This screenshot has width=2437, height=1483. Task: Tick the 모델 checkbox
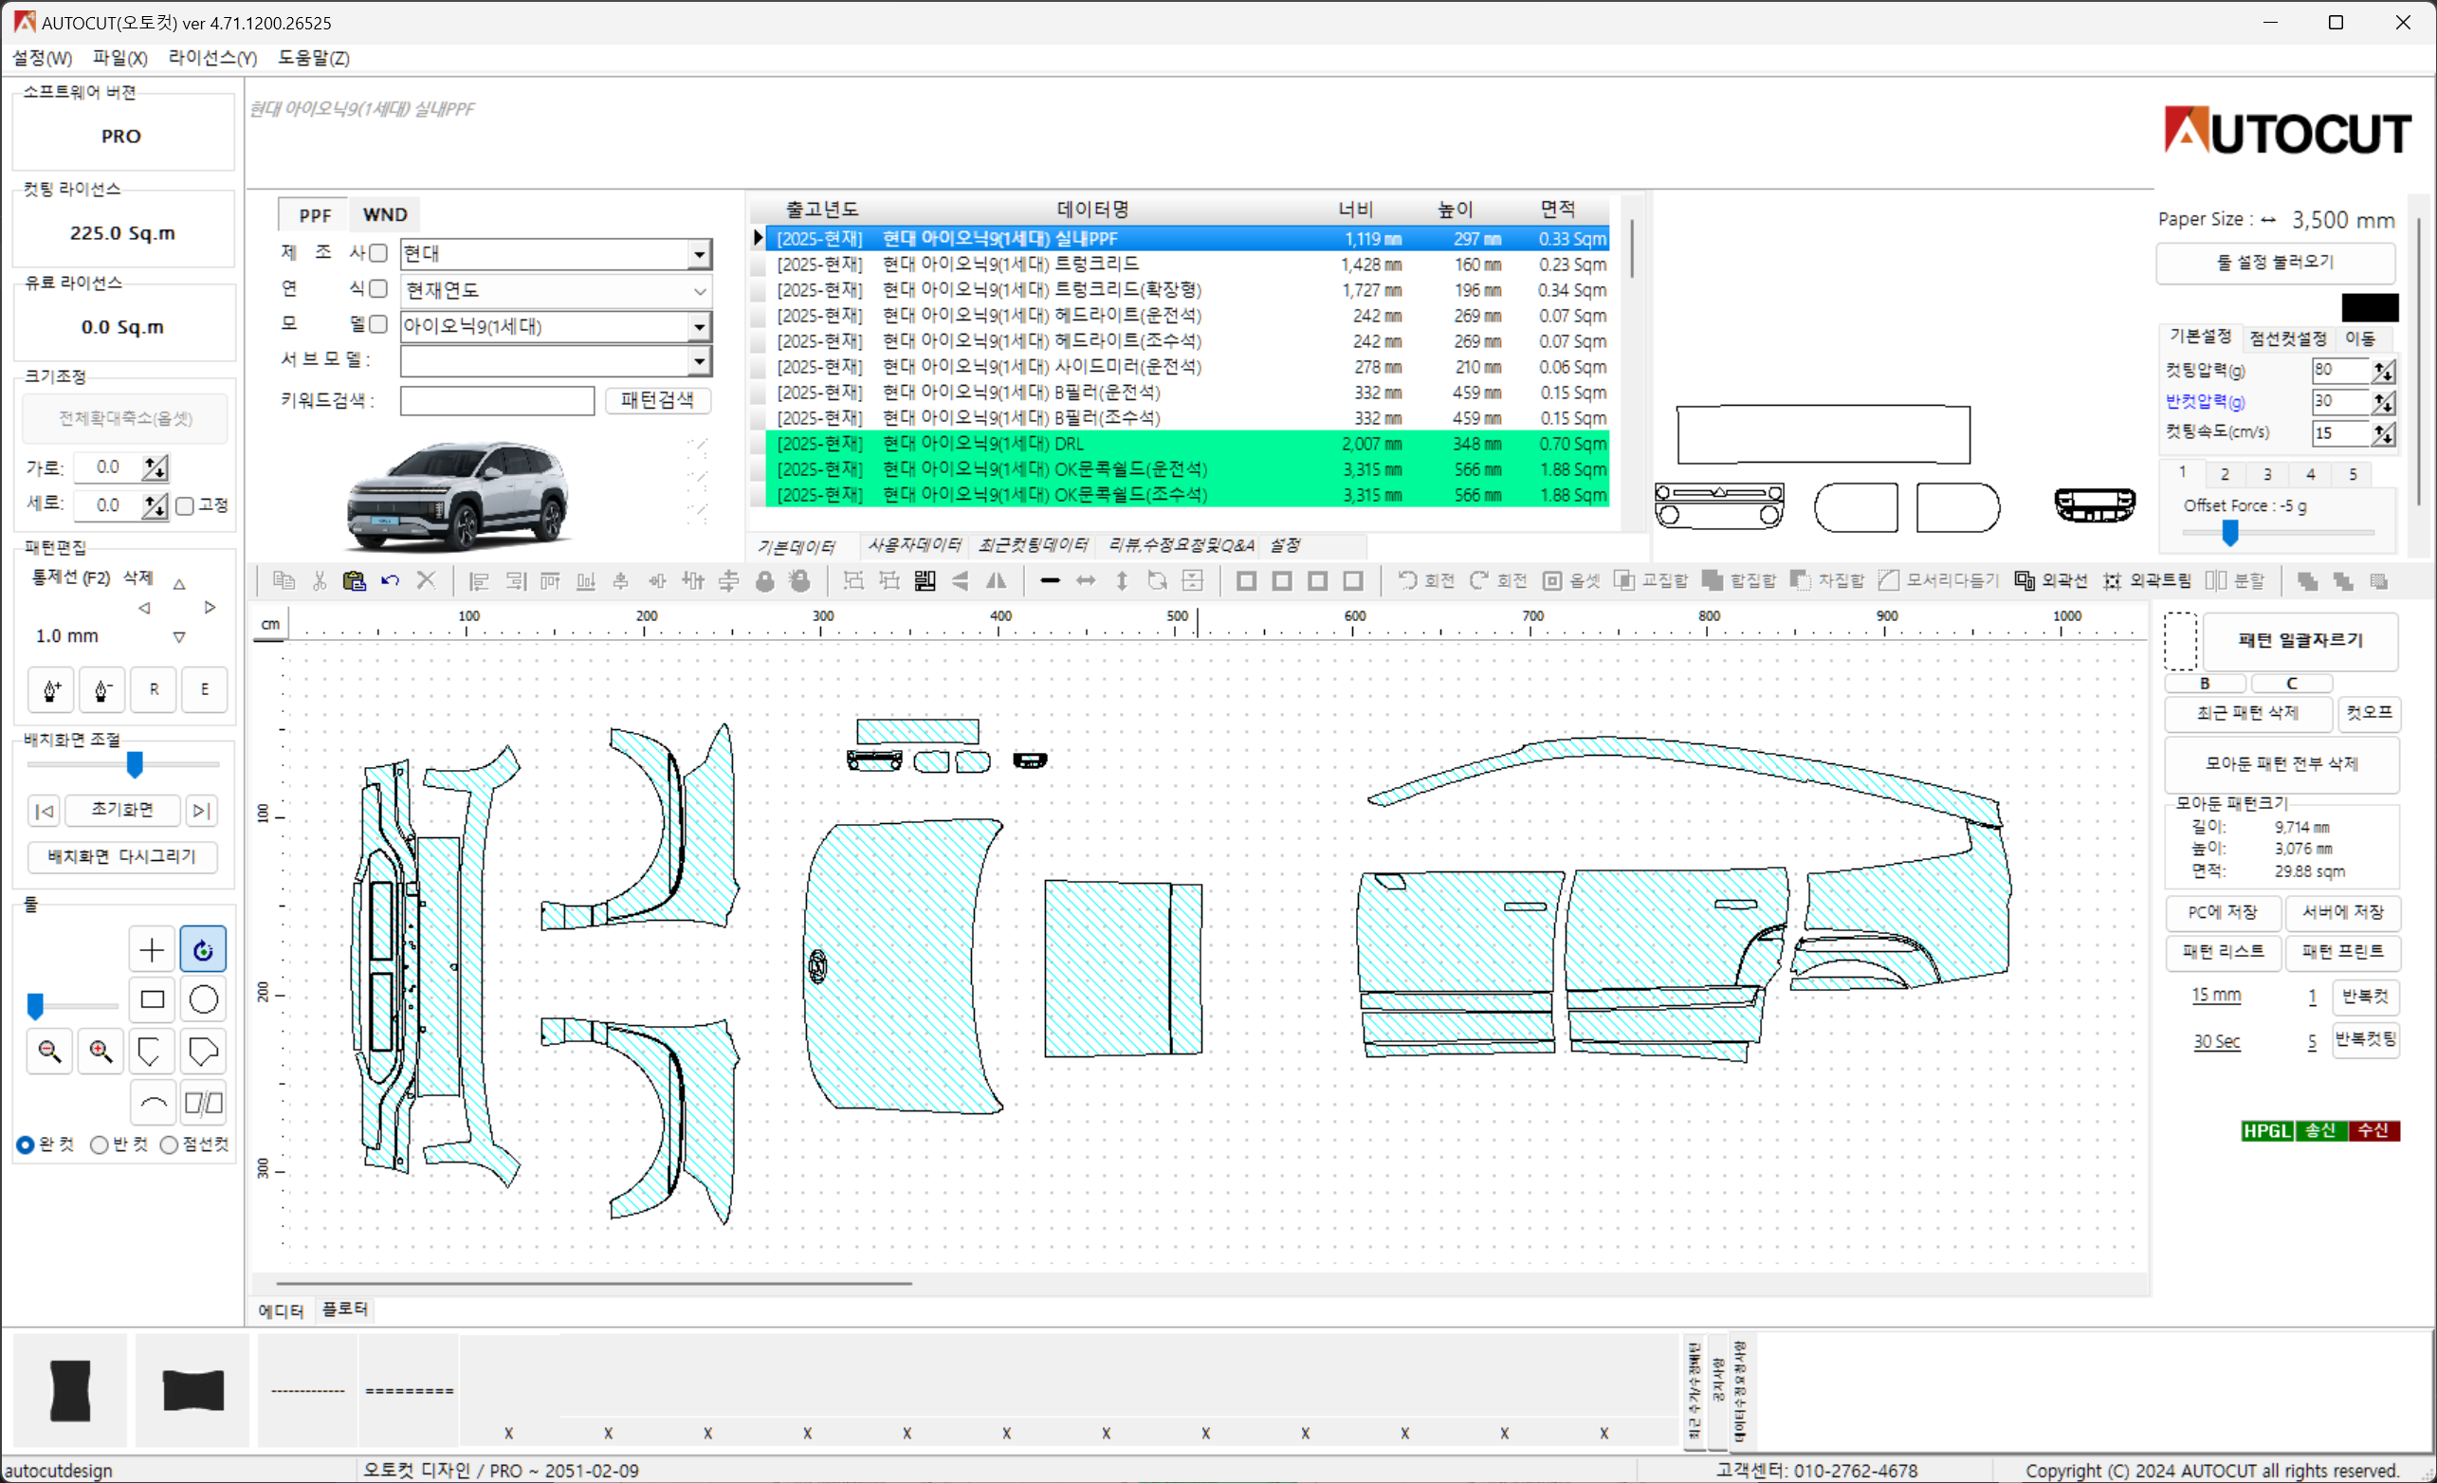[x=377, y=324]
